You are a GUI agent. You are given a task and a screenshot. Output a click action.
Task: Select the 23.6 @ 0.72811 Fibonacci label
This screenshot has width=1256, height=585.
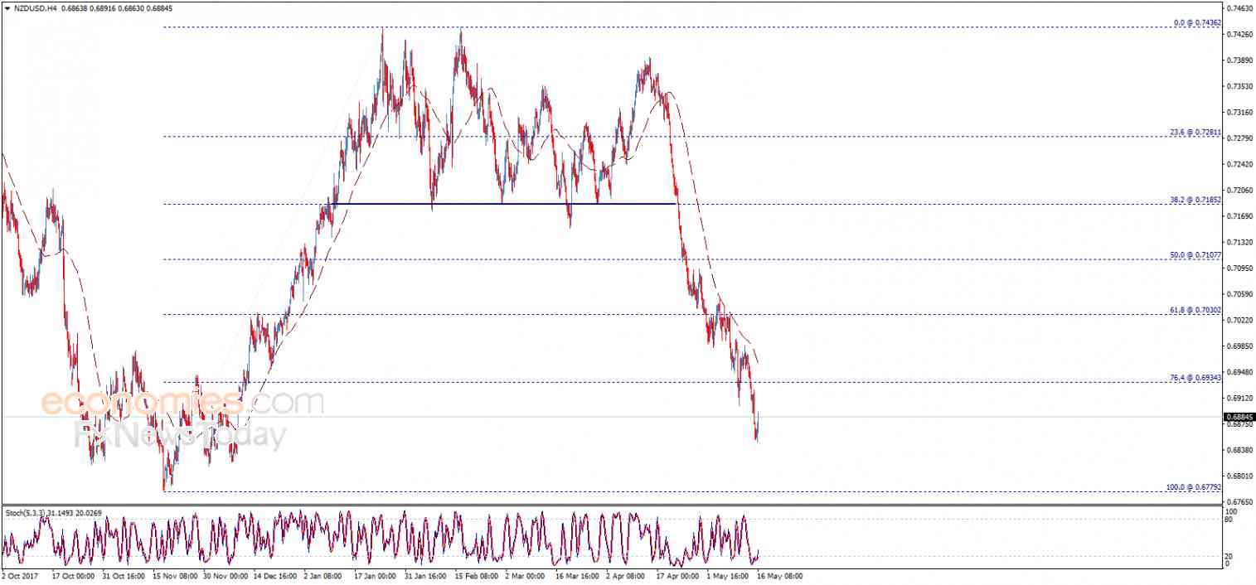1195,132
